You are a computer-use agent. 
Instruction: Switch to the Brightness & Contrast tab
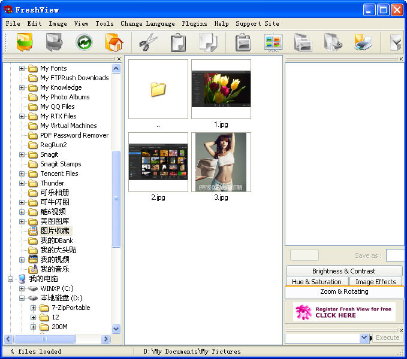click(x=343, y=271)
